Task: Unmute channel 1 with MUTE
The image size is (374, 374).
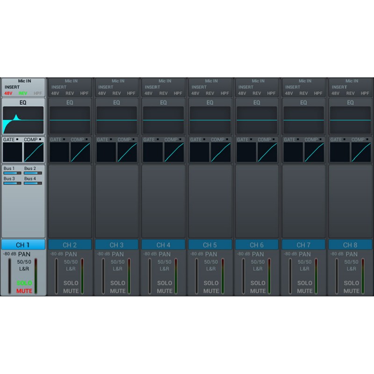Action: click(24, 291)
